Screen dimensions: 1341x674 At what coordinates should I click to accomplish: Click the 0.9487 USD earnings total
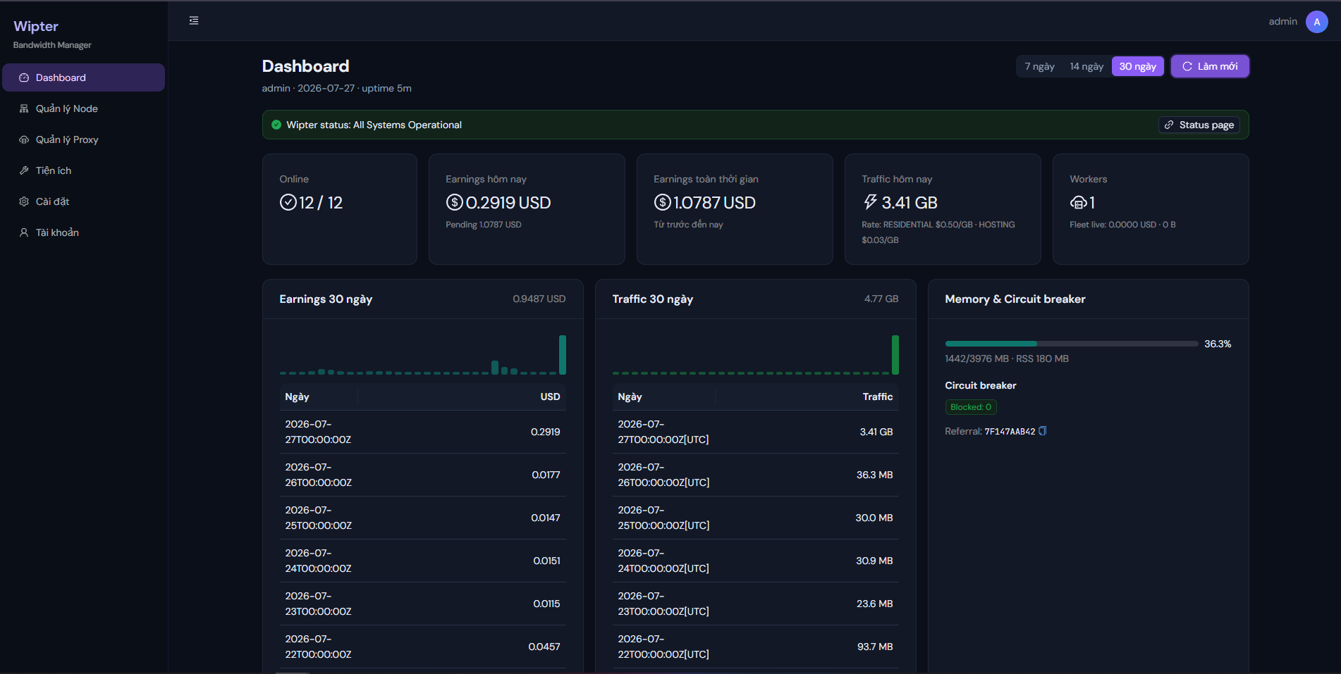tap(539, 299)
